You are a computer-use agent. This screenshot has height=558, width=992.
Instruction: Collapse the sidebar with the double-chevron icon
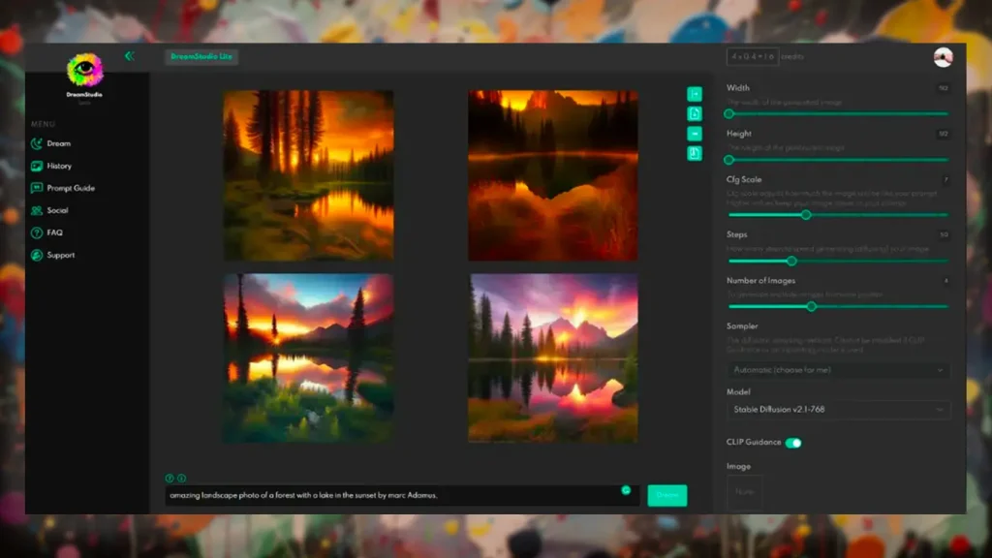[x=129, y=56]
